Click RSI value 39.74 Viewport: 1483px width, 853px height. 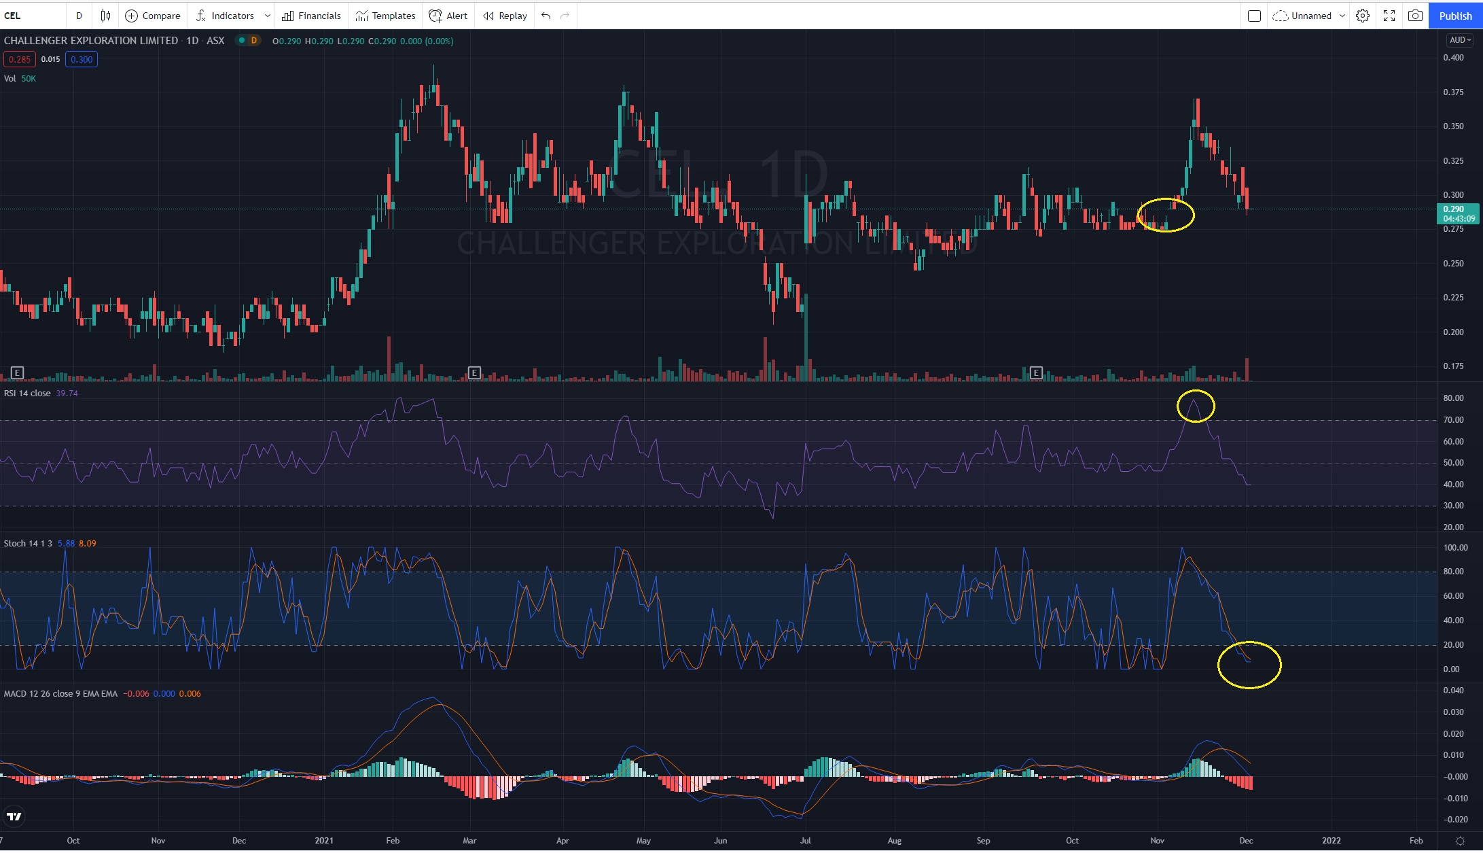click(x=67, y=394)
